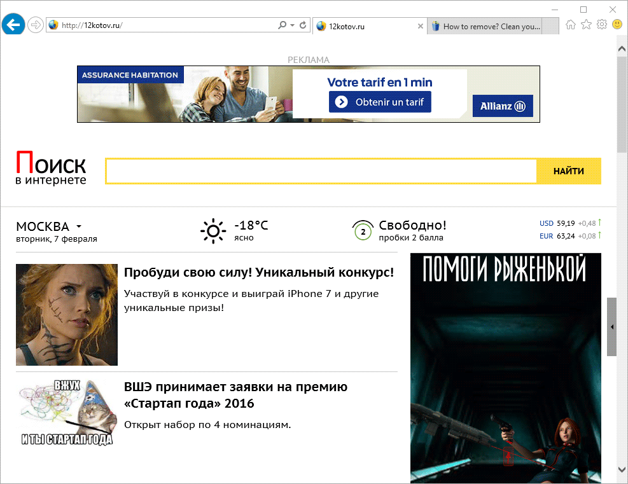Screen dimensions: 628x484
Task: Click the 'ПОМОГИ РЫЖЕНЬКОЙ' game ad banner
Action: click(x=505, y=368)
